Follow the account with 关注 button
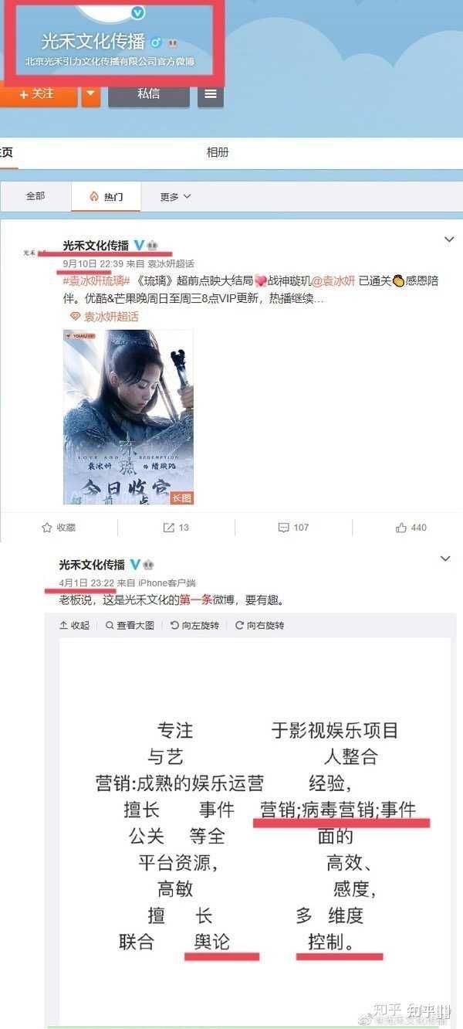 pyautogui.click(x=38, y=93)
